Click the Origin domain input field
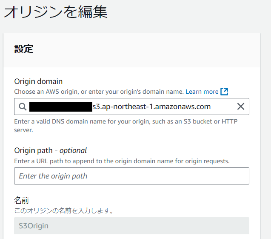The height and width of the screenshot is (239, 271). click(x=131, y=107)
